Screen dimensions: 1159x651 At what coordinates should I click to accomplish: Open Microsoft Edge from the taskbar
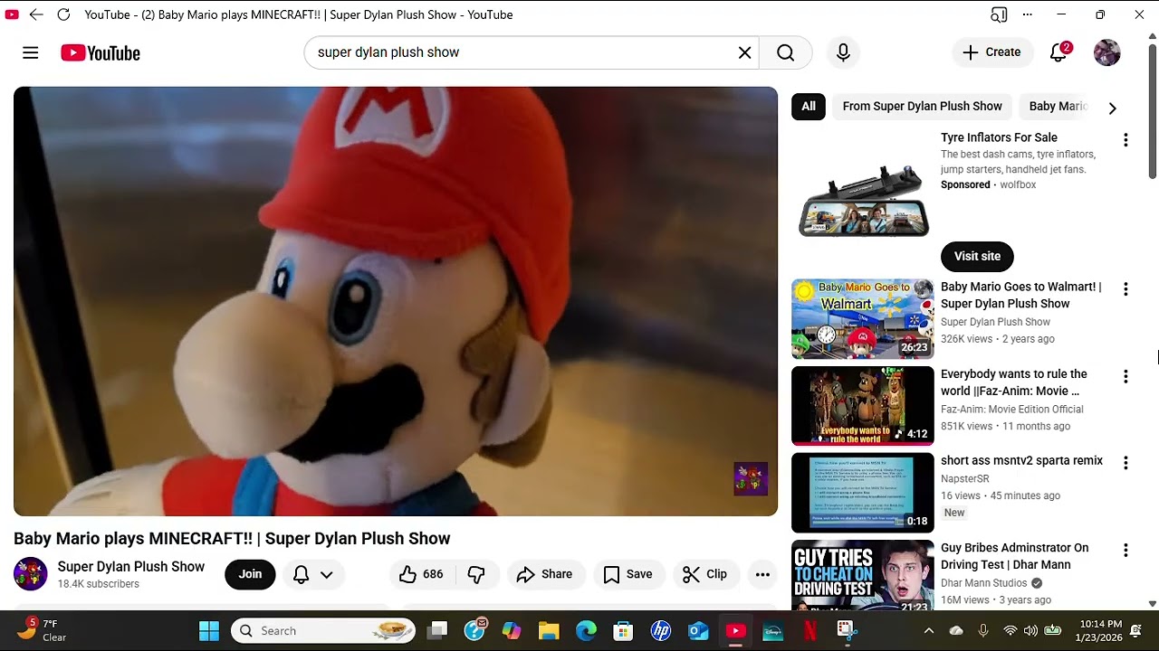tap(587, 631)
